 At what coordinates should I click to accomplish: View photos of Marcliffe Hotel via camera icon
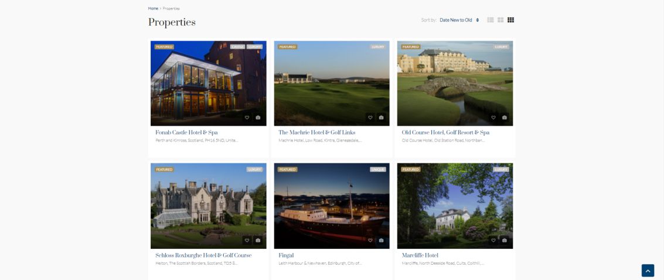(x=505, y=240)
